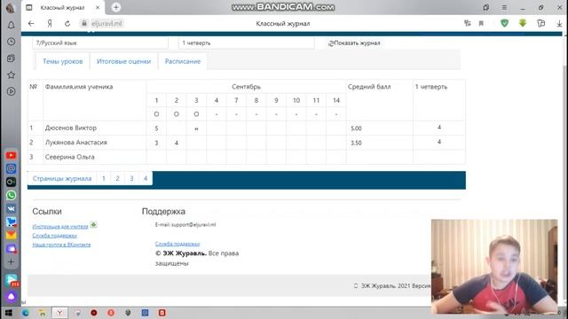The height and width of the screenshot is (319, 568).
Task: Switch to Темы уроков tab
Action: tap(63, 61)
